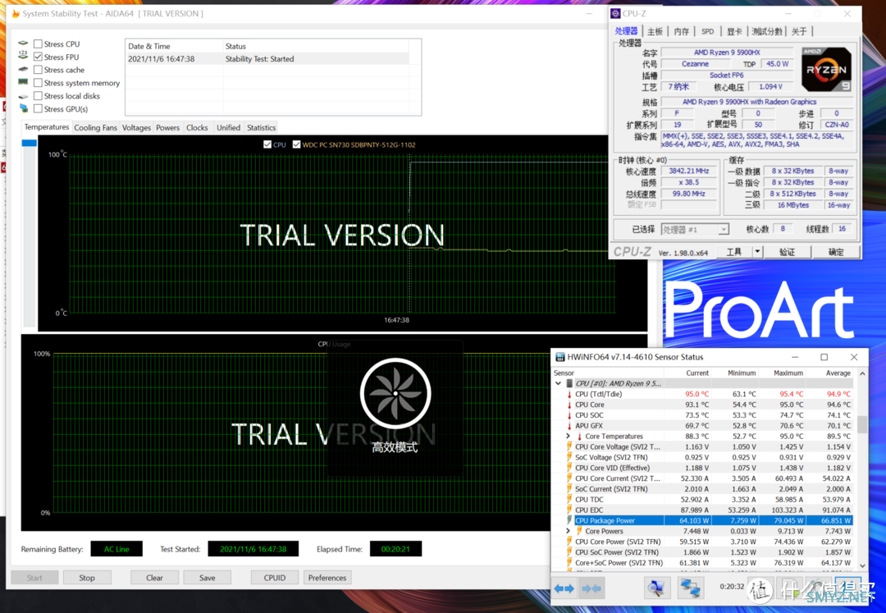
Task: Open the 内存 tab in CPU-Z
Action: click(682, 32)
